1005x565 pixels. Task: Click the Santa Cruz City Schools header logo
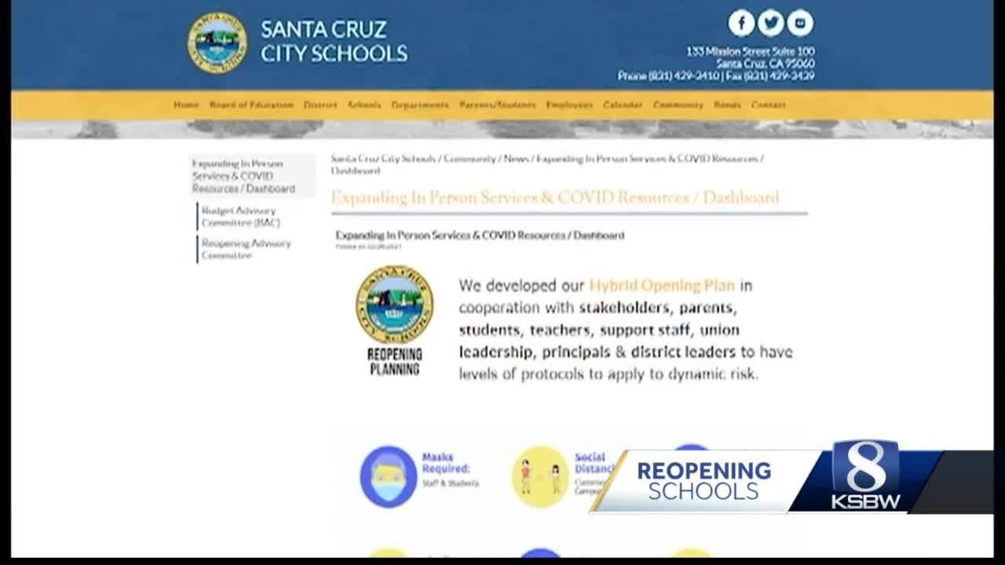click(217, 43)
